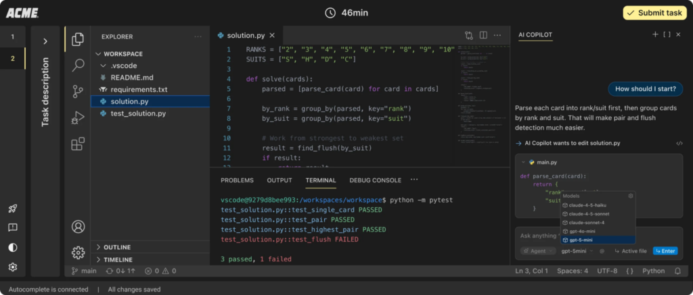Click the feedback message icon in left rail

13,227
